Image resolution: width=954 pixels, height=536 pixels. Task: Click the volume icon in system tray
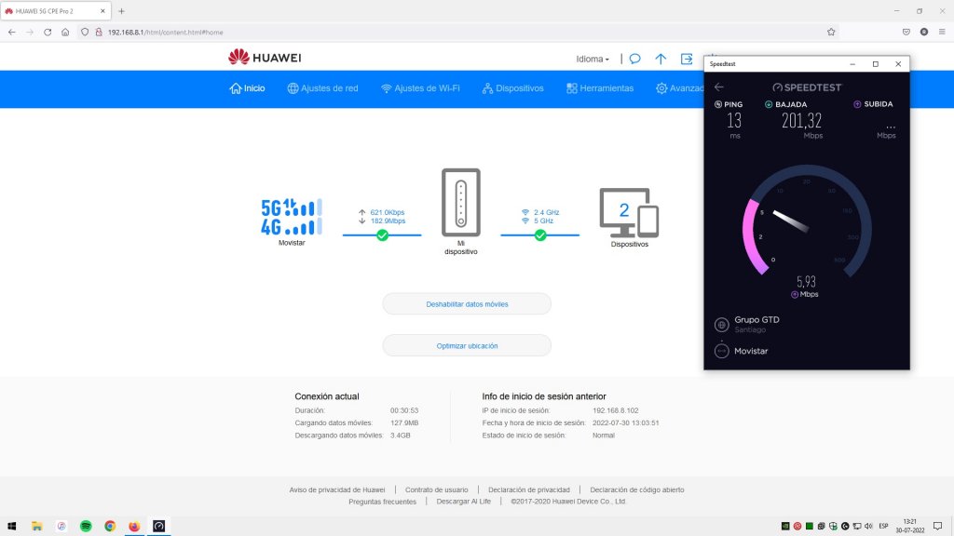(869, 526)
